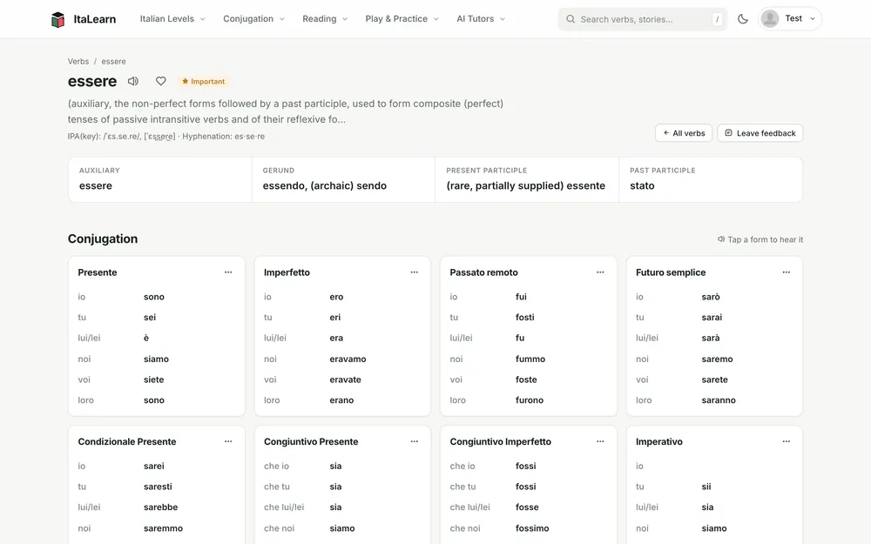Click Imperativo form 'sii'
The width and height of the screenshot is (871, 544).
(706, 487)
